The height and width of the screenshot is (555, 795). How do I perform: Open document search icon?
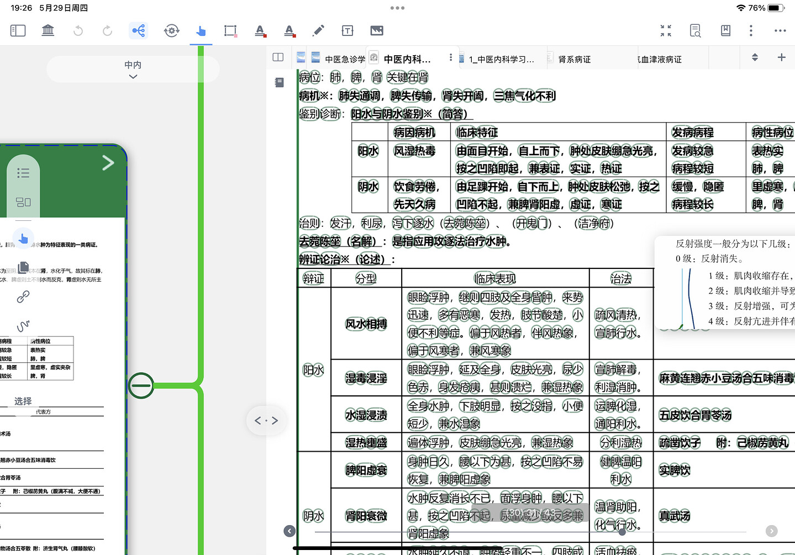[696, 30]
